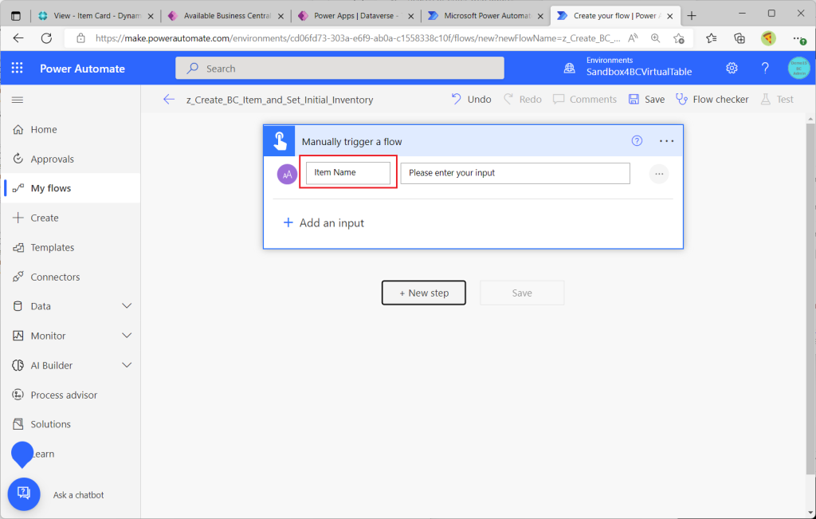
Task: Click the browser back arrow
Action: [18, 38]
